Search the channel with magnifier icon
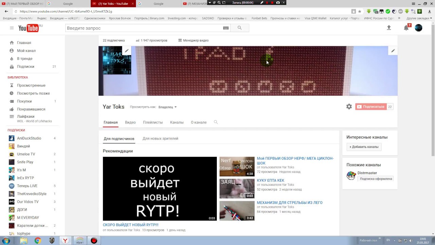The image size is (435, 245). [x=216, y=122]
